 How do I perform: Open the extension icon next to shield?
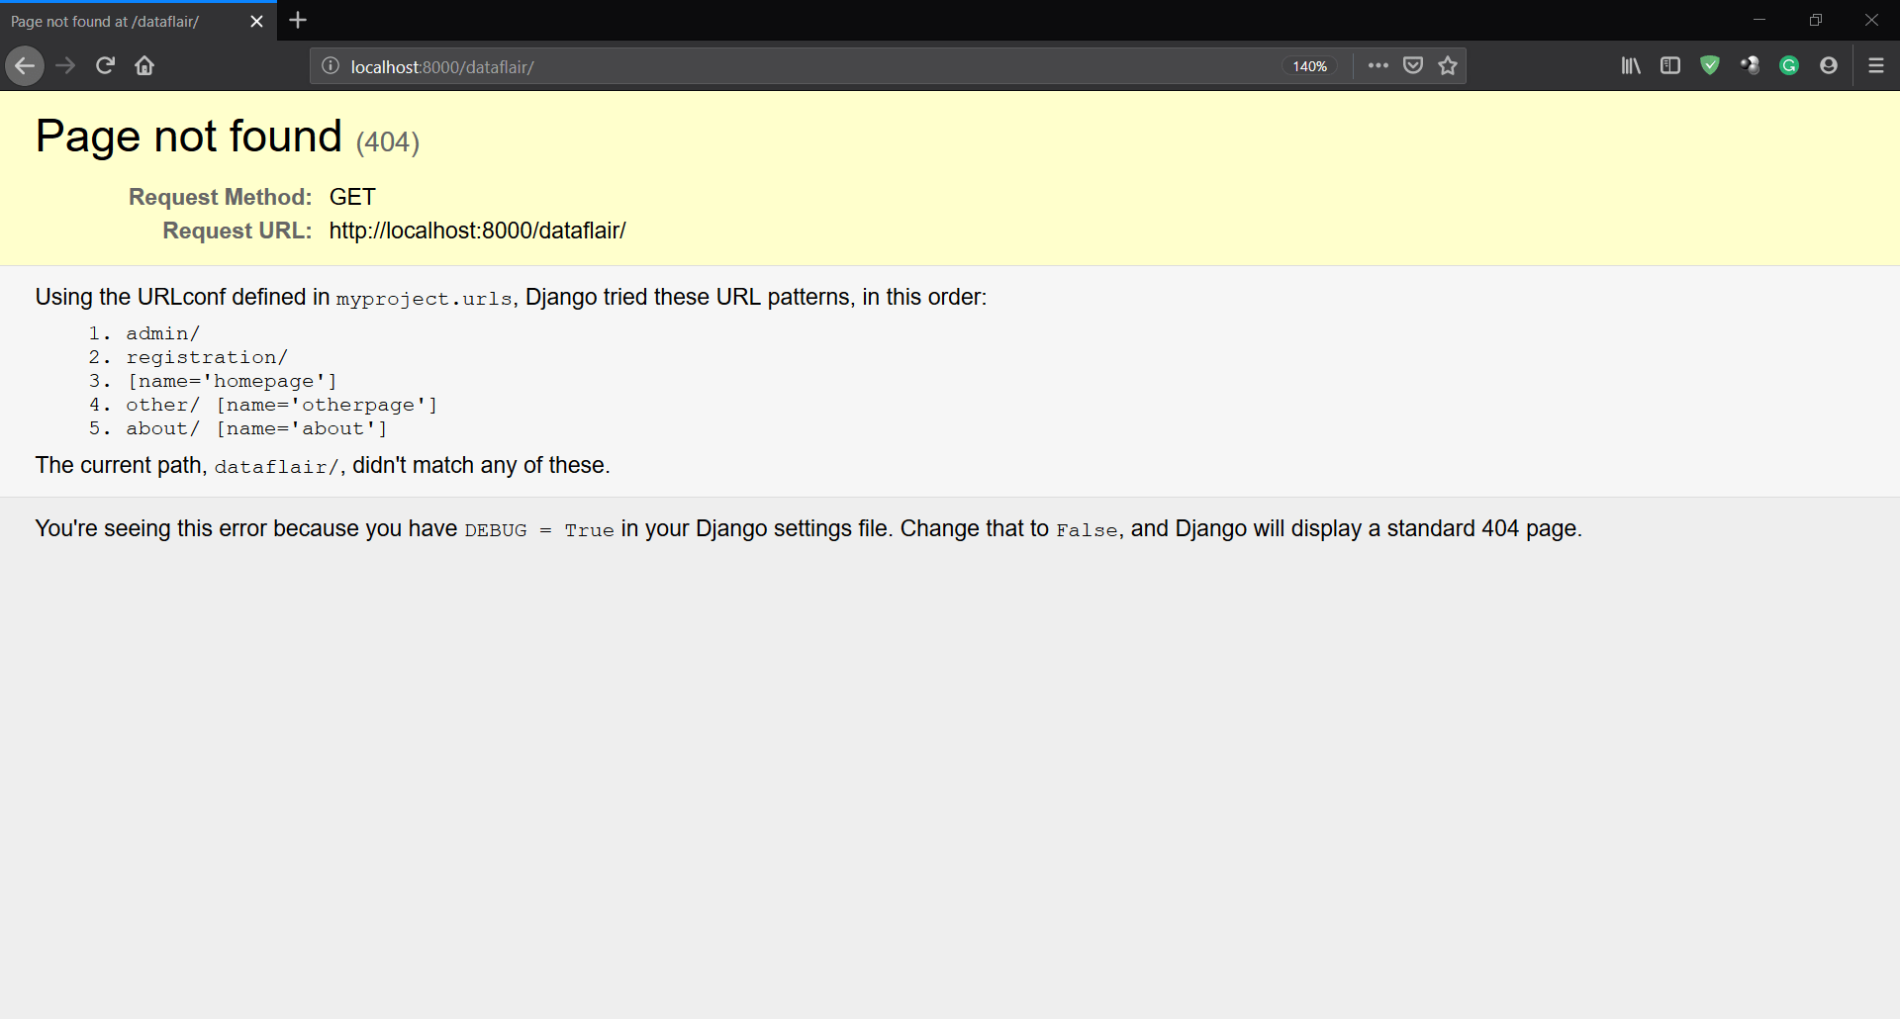1750,65
